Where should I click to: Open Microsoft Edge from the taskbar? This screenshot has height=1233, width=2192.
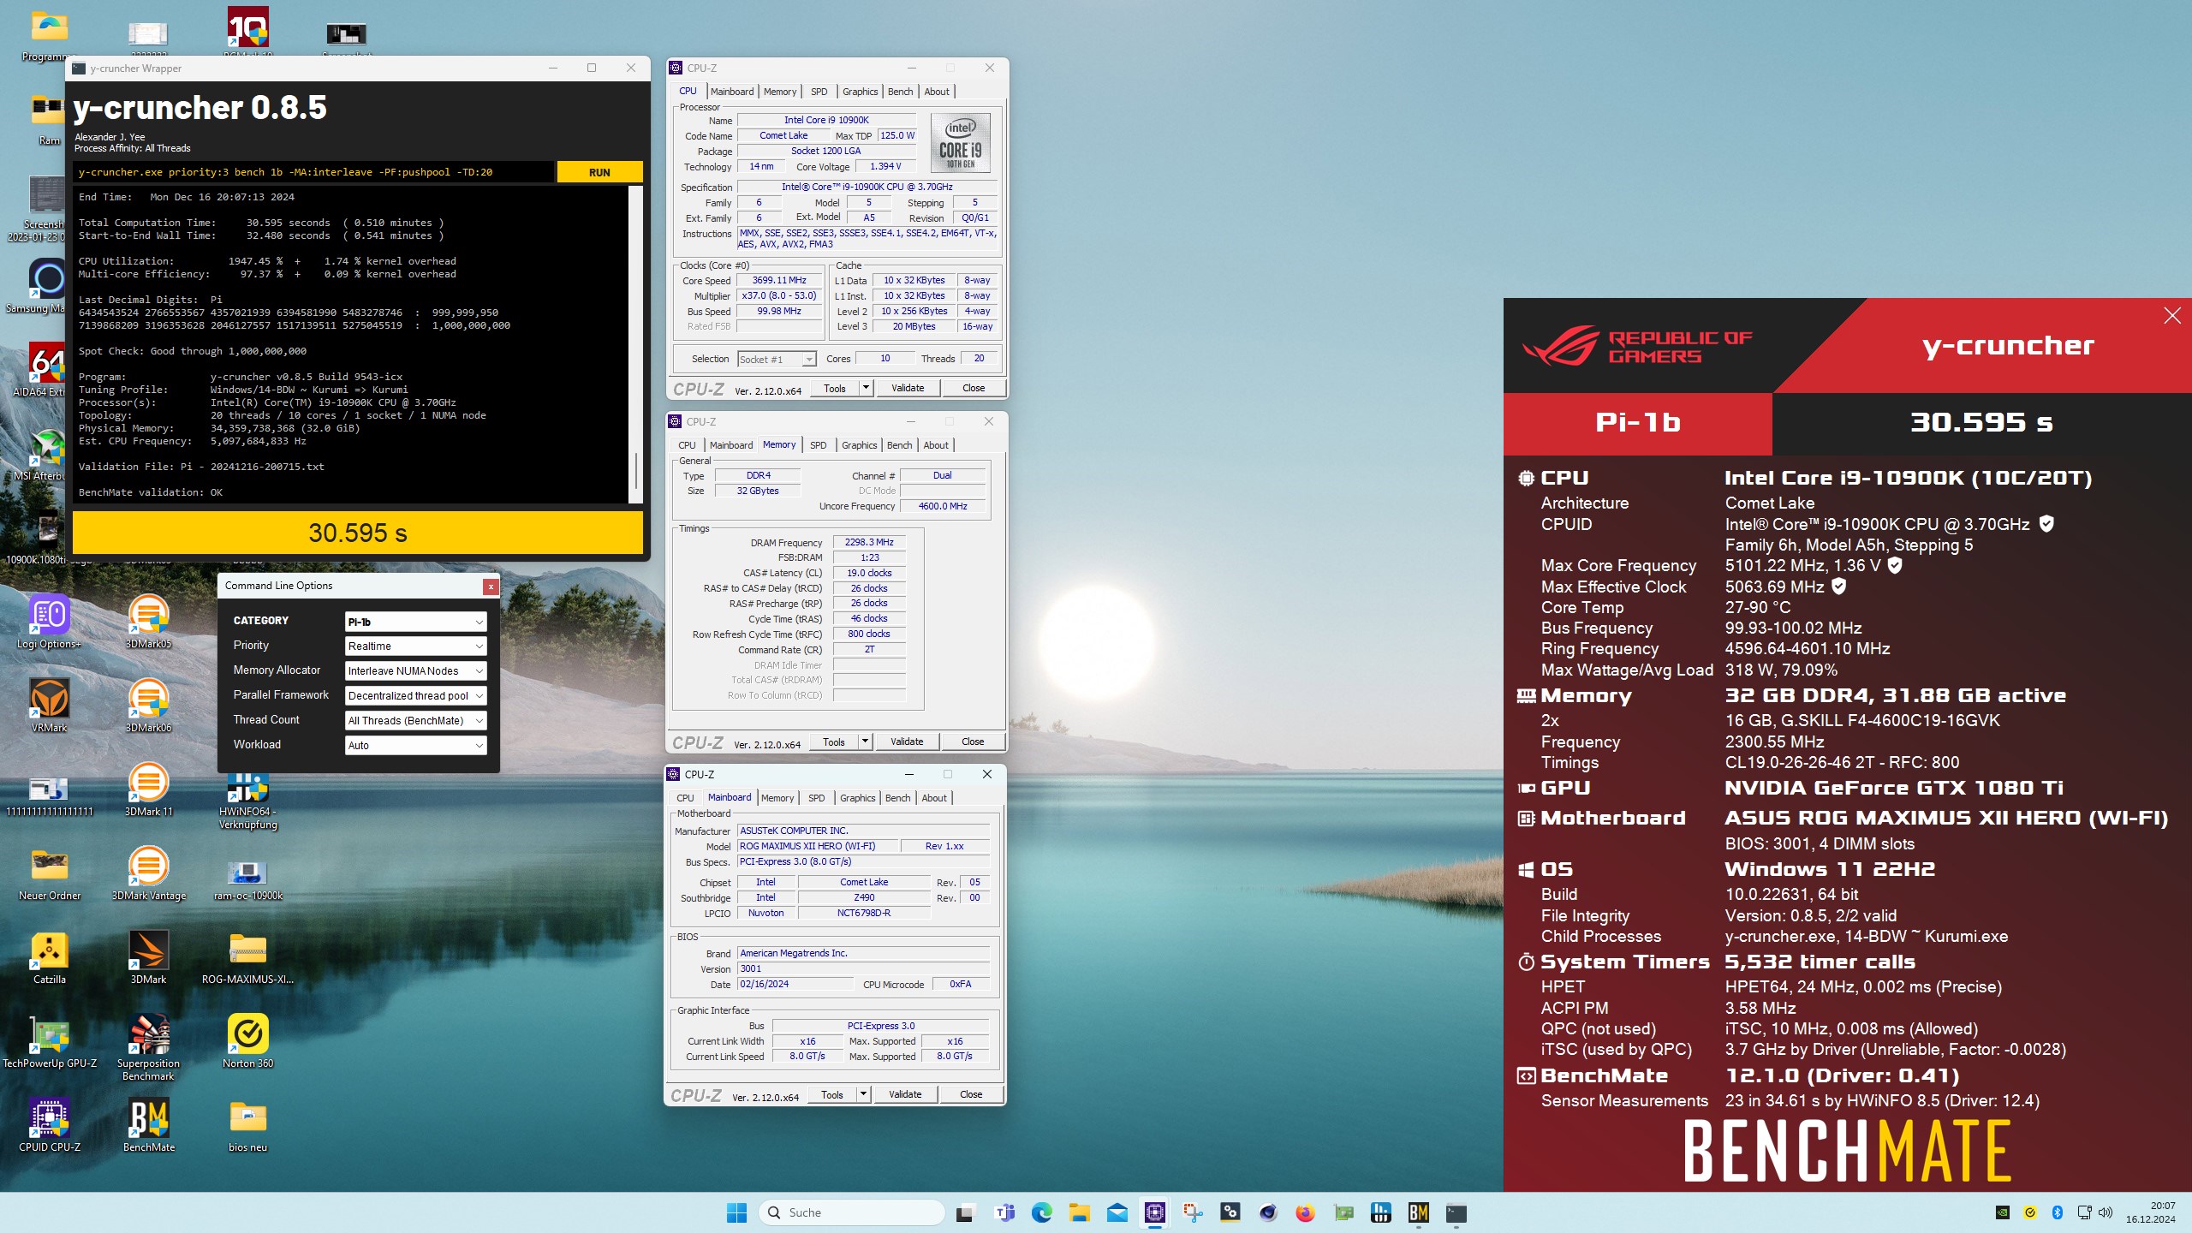1041,1212
